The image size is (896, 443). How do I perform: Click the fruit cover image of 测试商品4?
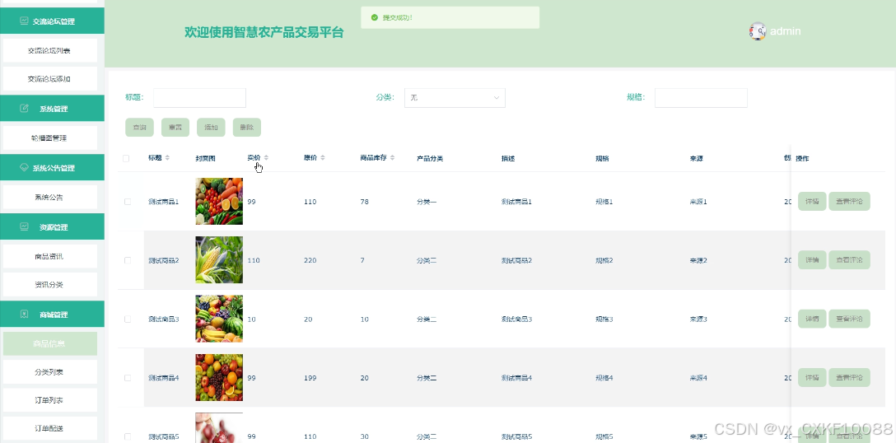pos(219,378)
